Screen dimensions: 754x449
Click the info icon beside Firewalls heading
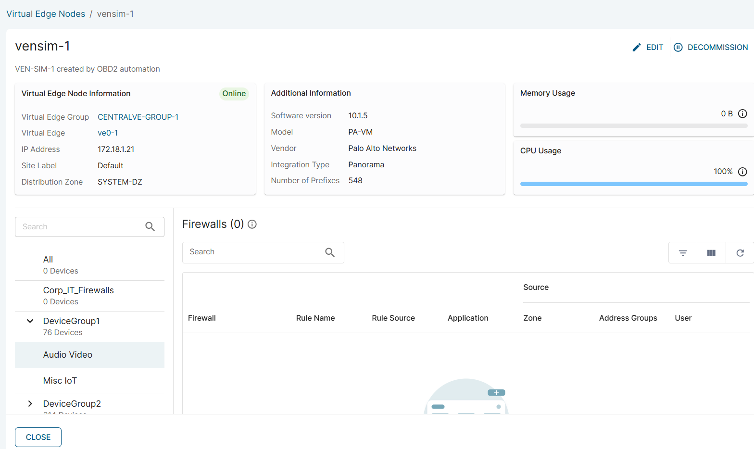coord(252,224)
